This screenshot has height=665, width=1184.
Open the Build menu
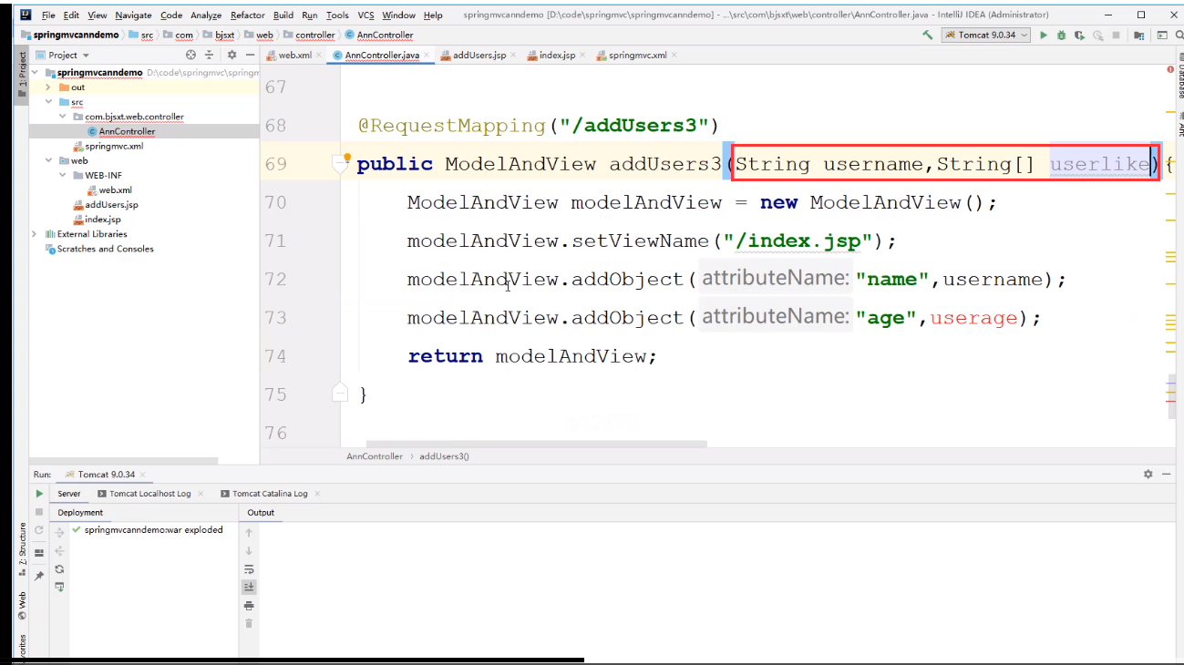283,15
